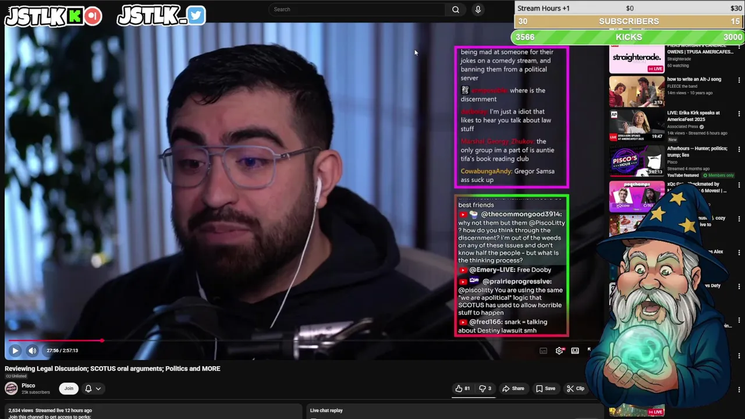The width and height of the screenshot is (745, 419).
Task: Like the video showing 81 likes
Action: click(x=463, y=389)
